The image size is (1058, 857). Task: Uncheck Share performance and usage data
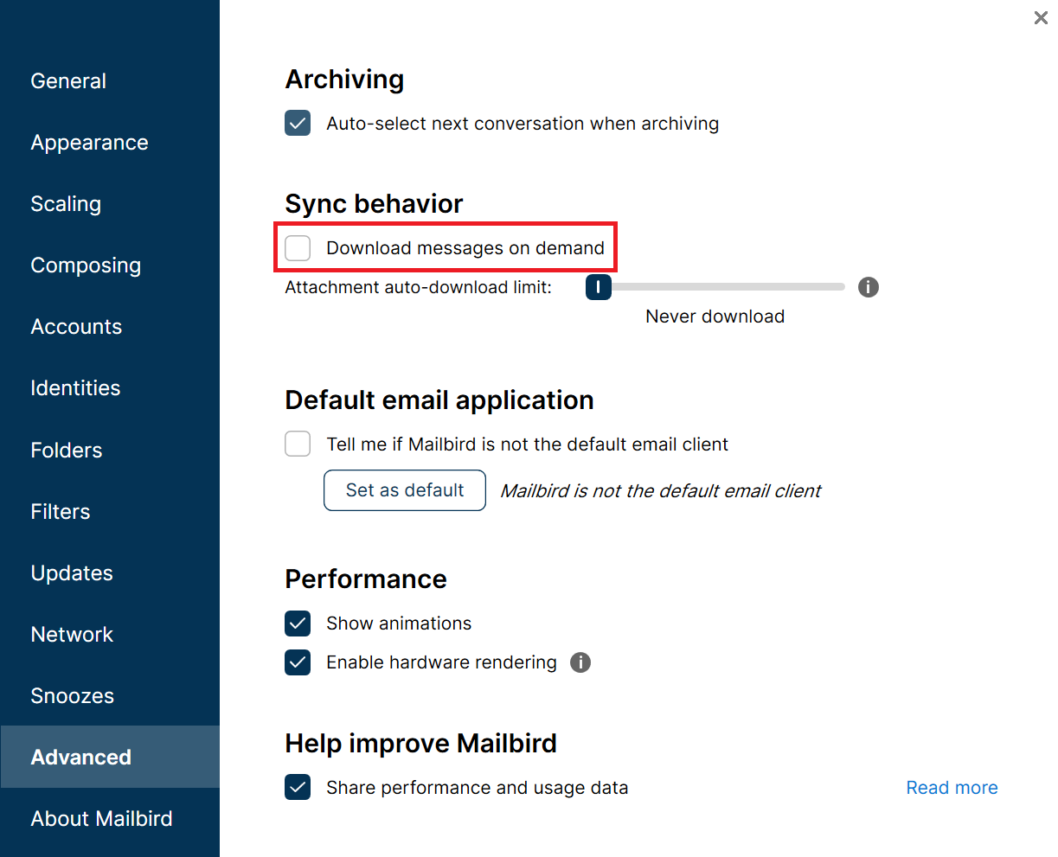[298, 788]
